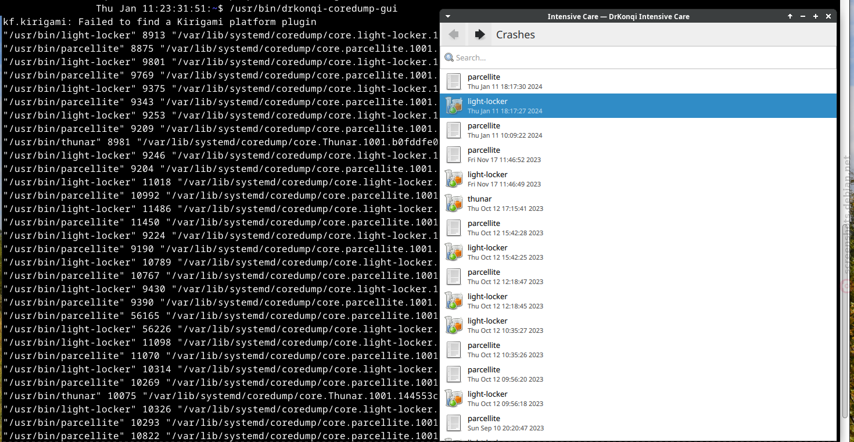
Task: Click the document icon of parcellite Jan 11 10:09:22
Action: pyautogui.click(x=454, y=130)
